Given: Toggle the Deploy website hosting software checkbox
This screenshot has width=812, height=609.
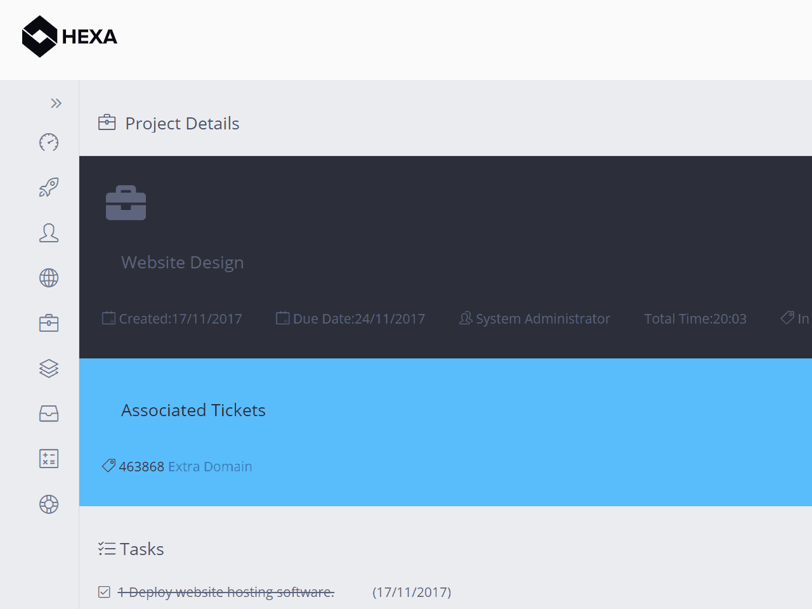Looking at the screenshot, I should click(105, 592).
